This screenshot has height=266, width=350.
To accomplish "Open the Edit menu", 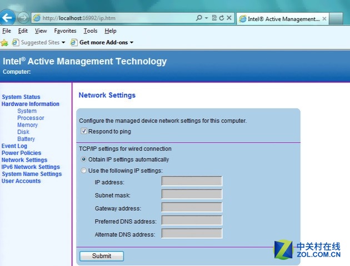I will coord(23,31).
